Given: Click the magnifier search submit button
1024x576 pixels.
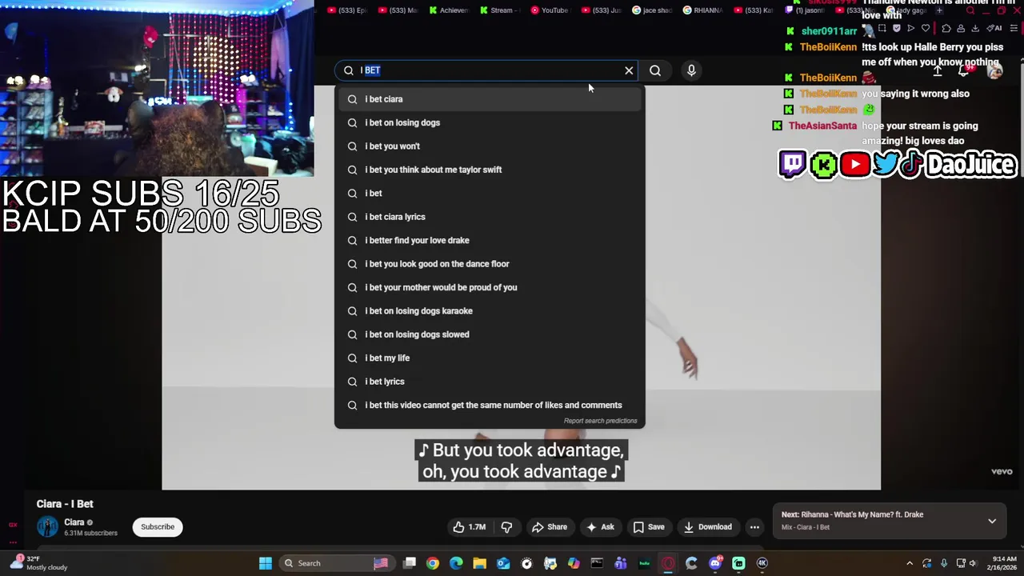Looking at the screenshot, I should [655, 70].
